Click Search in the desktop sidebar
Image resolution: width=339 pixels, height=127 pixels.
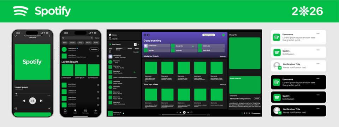point(113,39)
